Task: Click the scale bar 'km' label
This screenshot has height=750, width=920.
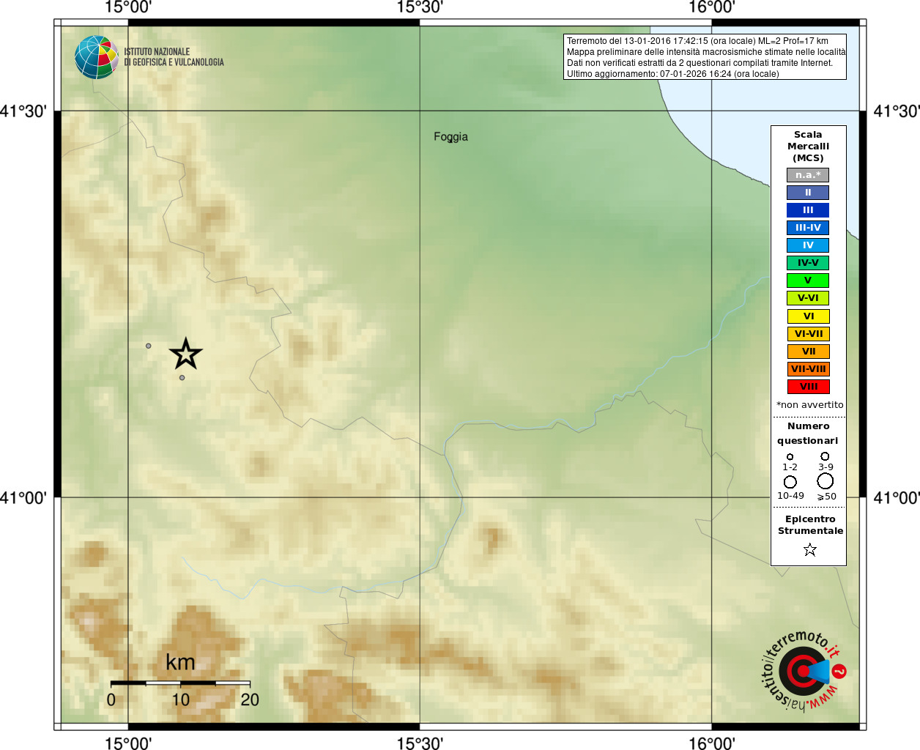Action: [180, 662]
